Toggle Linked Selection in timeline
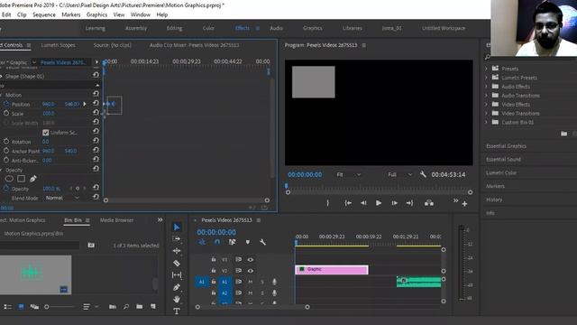Viewport: 577px width, 325px height. 233,242
